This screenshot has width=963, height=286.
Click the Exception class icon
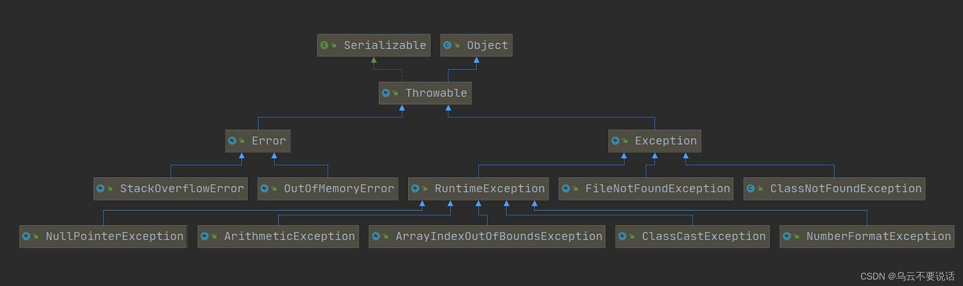click(615, 141)
